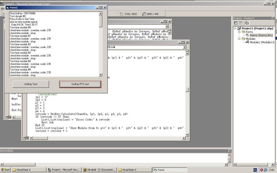Click the EN language indicator in tray
The width and height of the screenshot is (277, 173).
[255, 170]
